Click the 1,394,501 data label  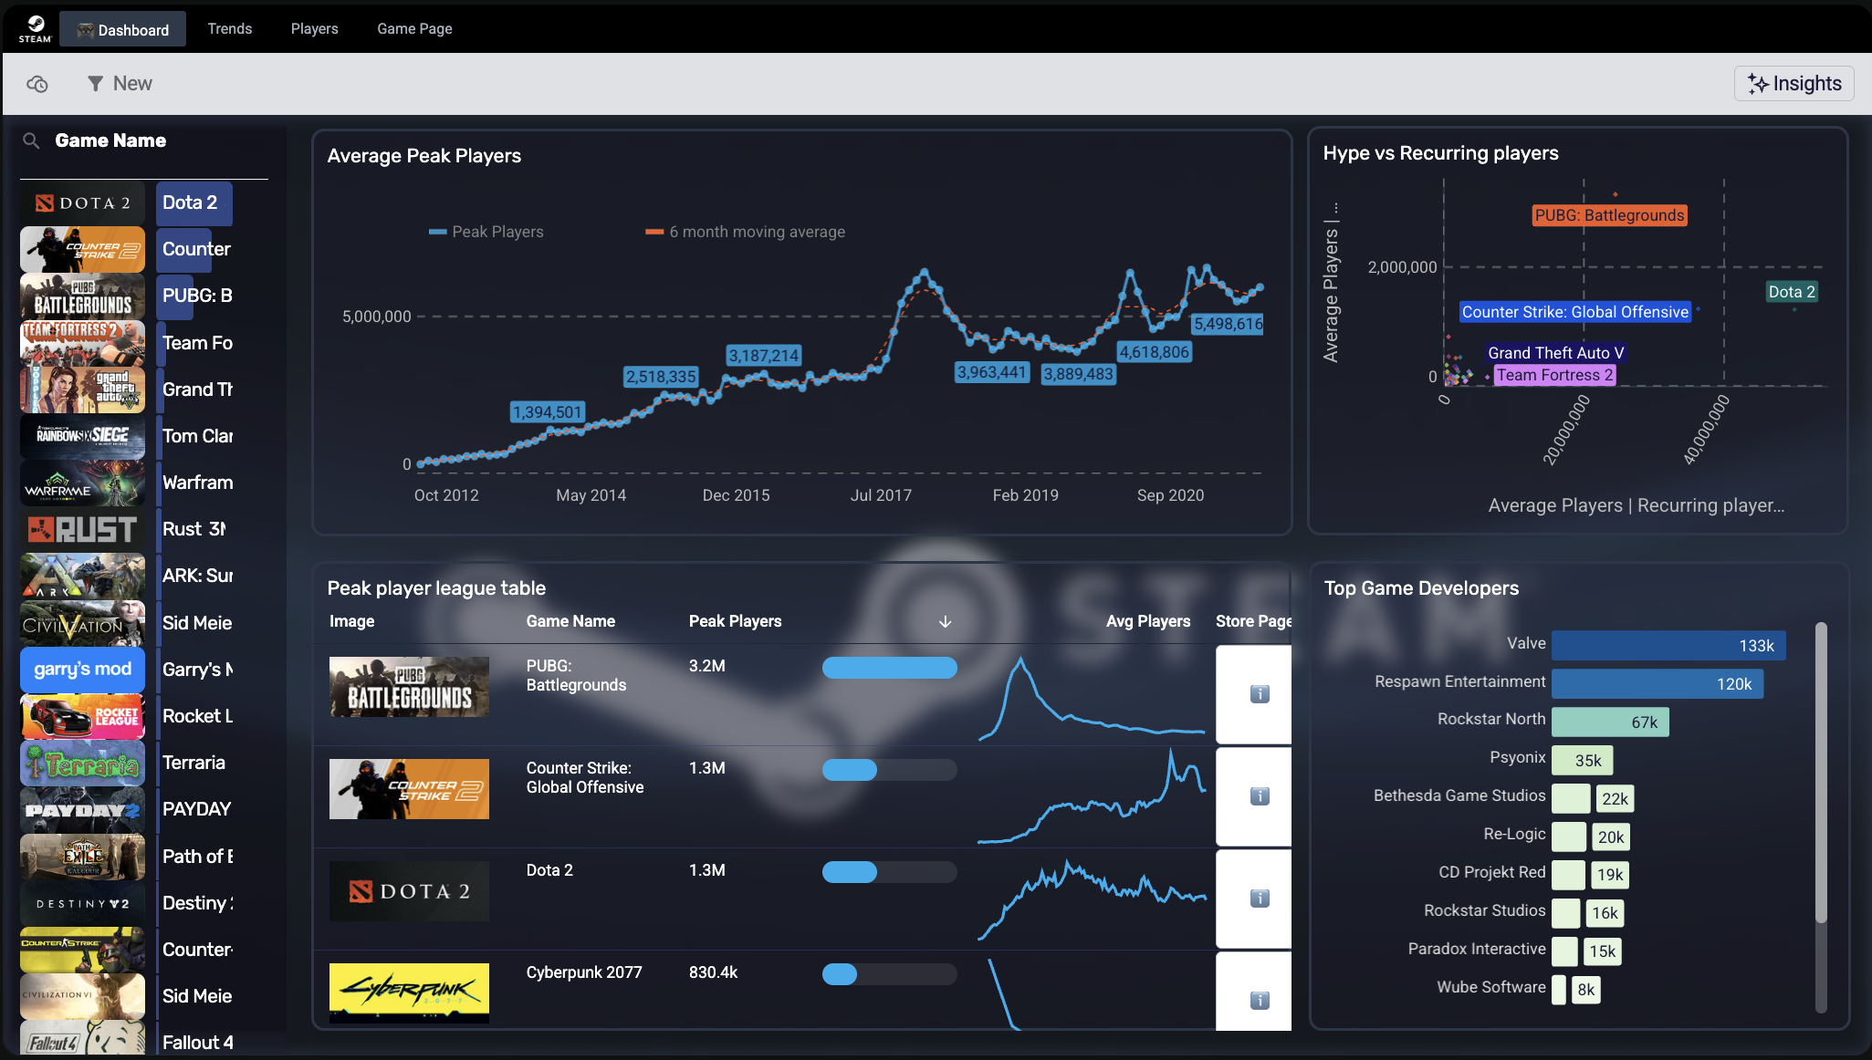547,412
